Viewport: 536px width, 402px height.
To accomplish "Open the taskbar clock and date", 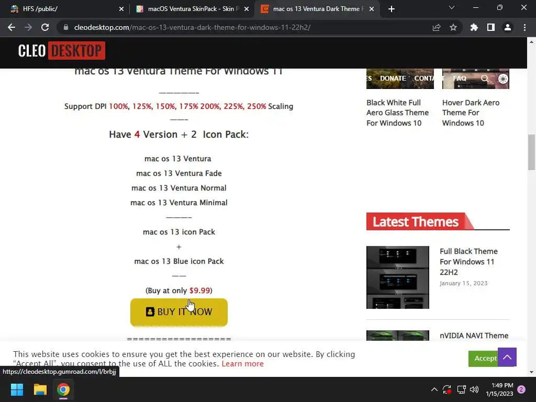I will 499,389.
